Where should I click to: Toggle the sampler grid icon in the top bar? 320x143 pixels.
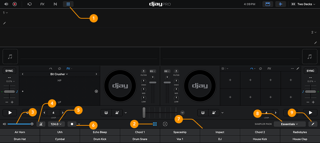68,4
